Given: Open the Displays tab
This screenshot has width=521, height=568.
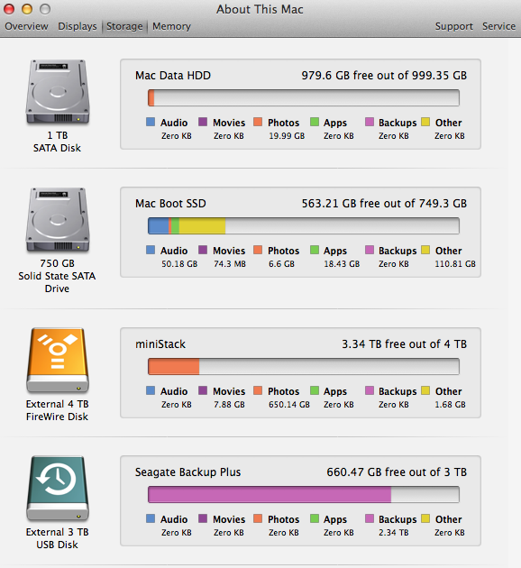Looking at the screenshot, I should click(x=78, y=26).
